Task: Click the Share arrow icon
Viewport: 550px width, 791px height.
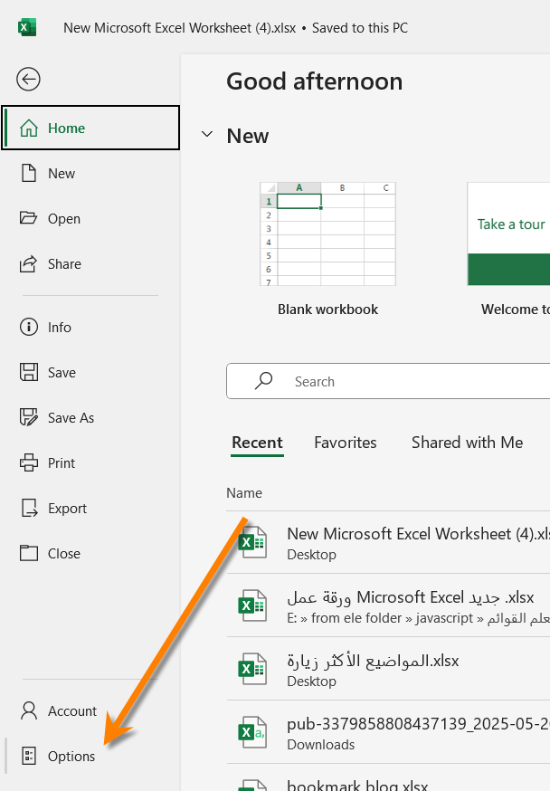Action: pos(28,264)
